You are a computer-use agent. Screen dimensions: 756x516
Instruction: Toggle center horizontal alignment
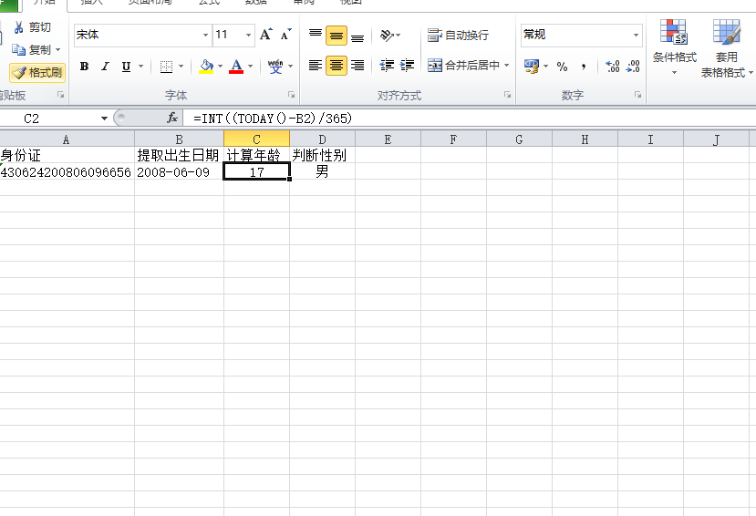(x=337, y=66)
